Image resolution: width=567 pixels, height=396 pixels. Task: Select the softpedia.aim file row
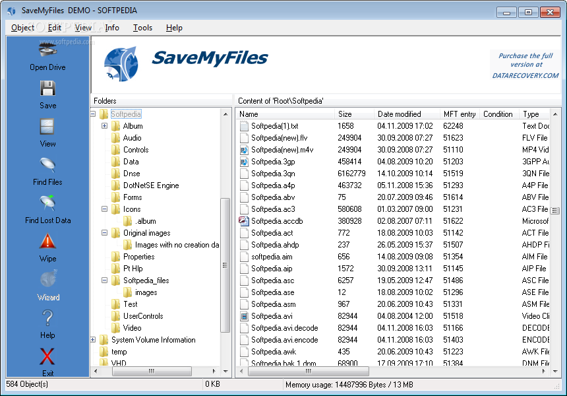coord(394,257)
